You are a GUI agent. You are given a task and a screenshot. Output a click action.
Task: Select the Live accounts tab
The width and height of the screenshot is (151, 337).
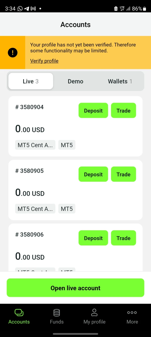pyautogui.click(x=31, y=81)
